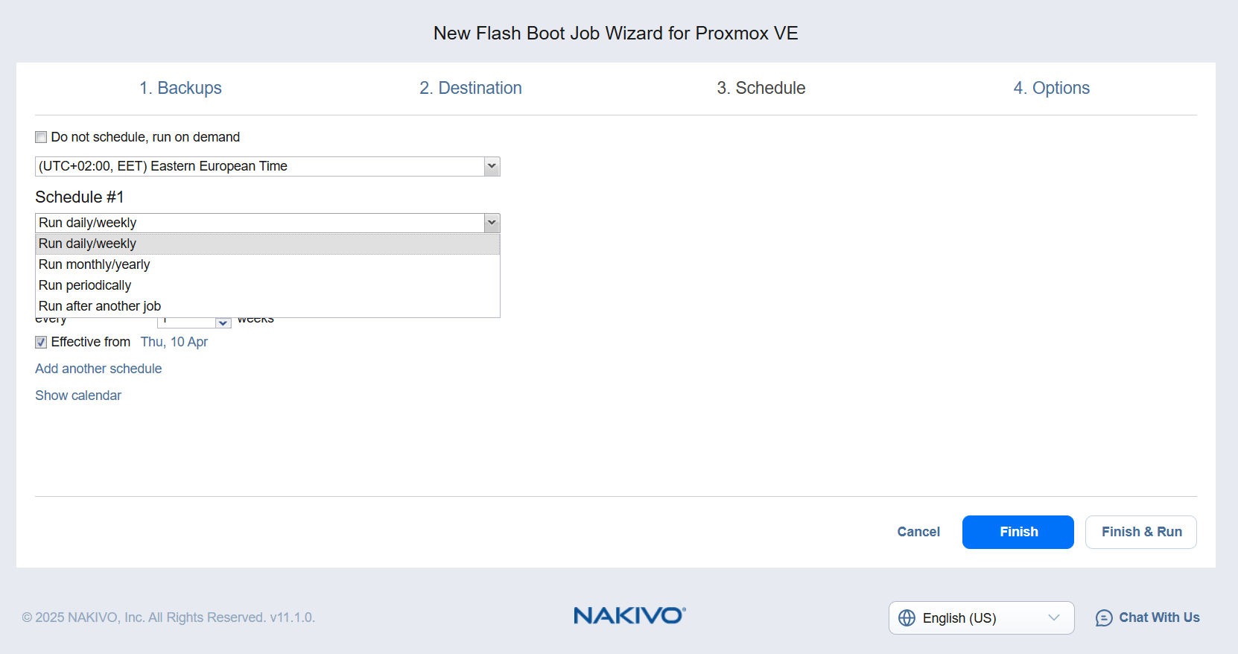Viewport: 1238px width, 654px height.
Task: Go to the Backups wizard step
Action: 180,88
